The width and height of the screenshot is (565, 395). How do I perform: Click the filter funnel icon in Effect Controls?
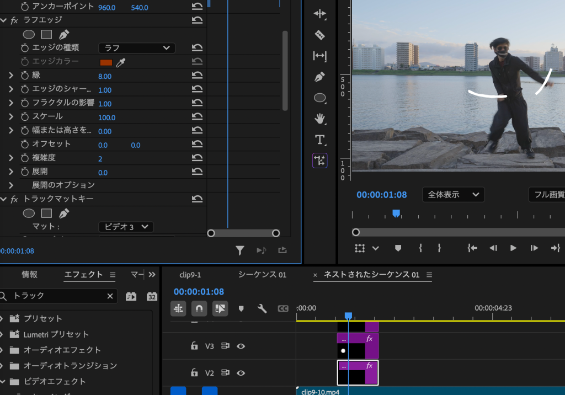tap(239, 250)
